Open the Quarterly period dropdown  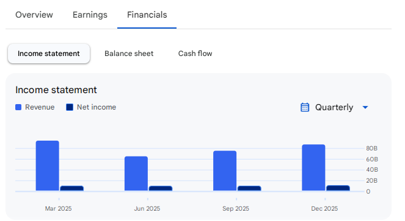tap(334, 107)
